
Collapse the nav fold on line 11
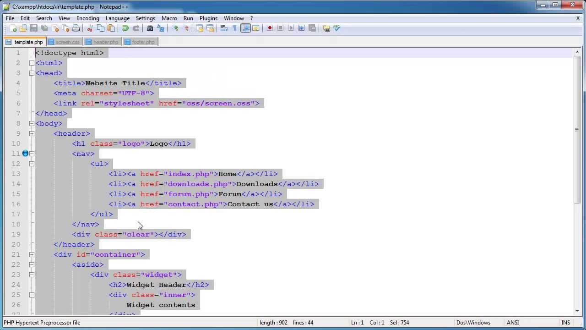coord(32,154)
